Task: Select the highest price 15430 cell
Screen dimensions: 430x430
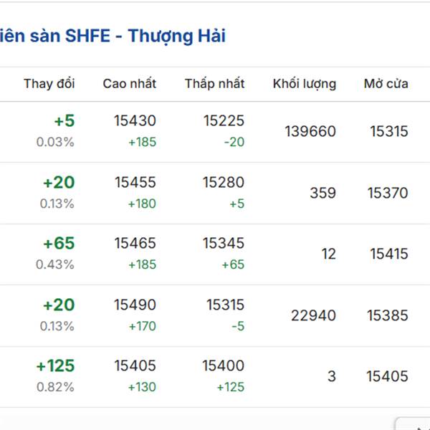Action: coord(135,120)
